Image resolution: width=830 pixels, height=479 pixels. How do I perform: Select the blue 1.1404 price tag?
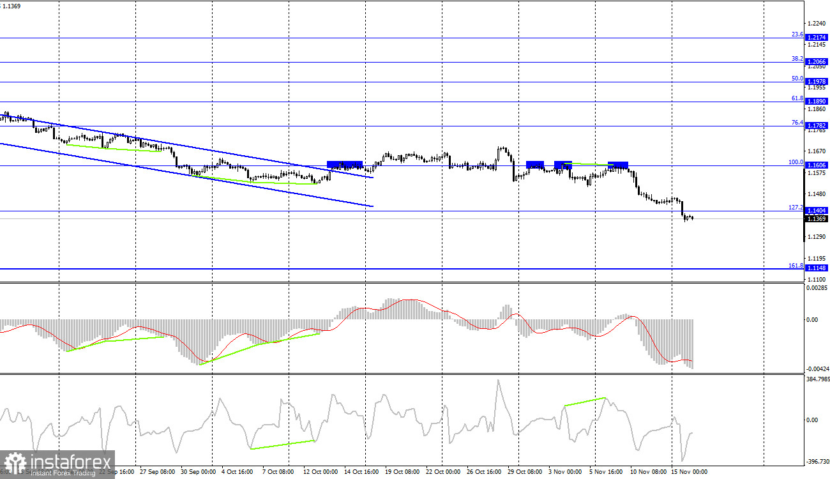(x=817, y=211)
